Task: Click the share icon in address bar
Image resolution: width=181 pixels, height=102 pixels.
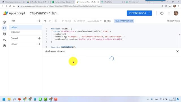Action: 166,6
